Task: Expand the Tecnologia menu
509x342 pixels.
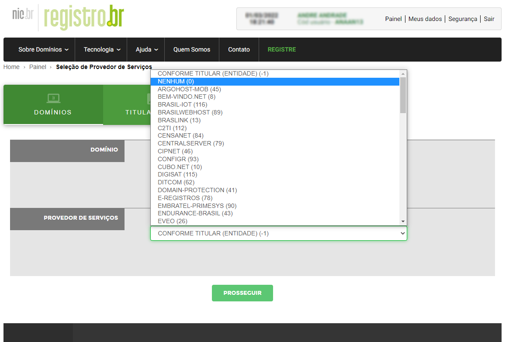Action: 102,50
